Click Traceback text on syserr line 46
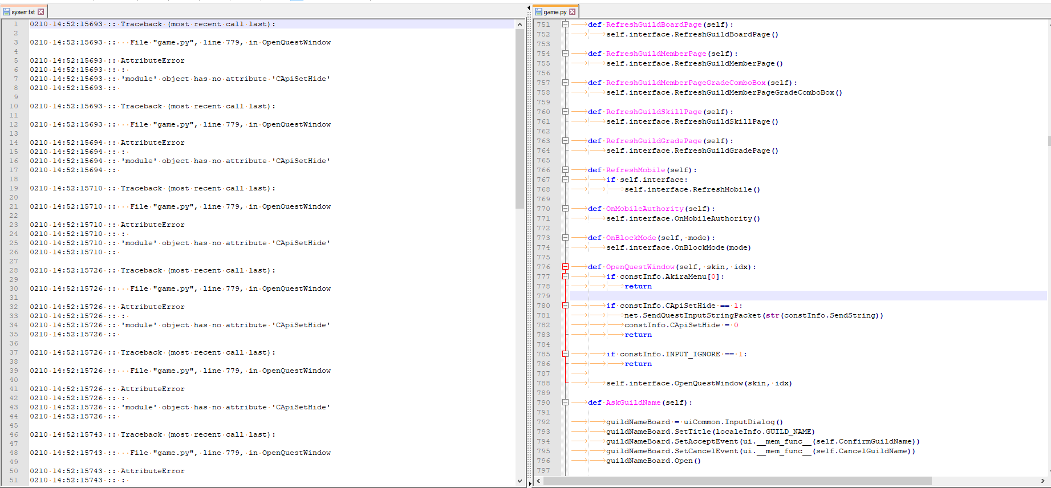 pos(198,434)
